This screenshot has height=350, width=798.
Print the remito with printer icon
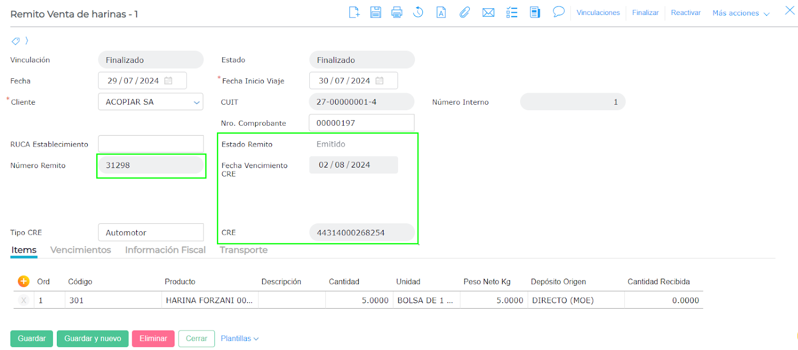(397, 12)
